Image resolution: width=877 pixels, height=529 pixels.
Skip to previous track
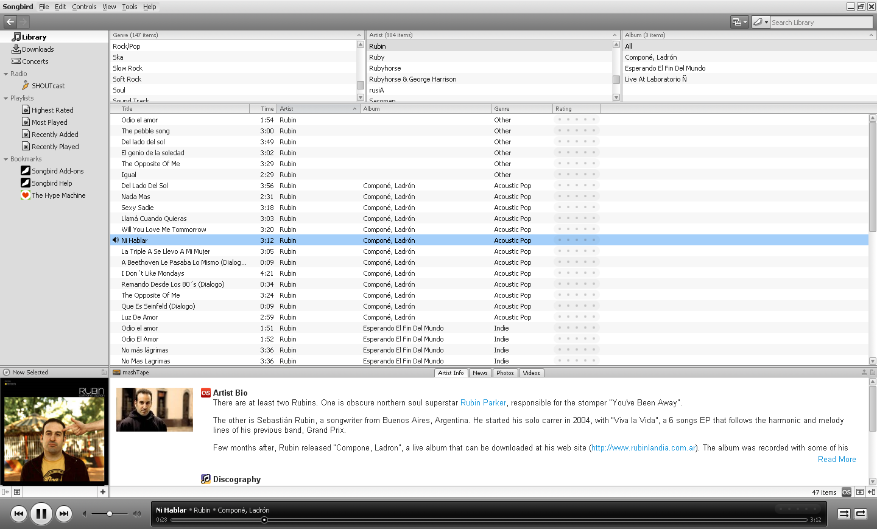click(x=19, y=514)
